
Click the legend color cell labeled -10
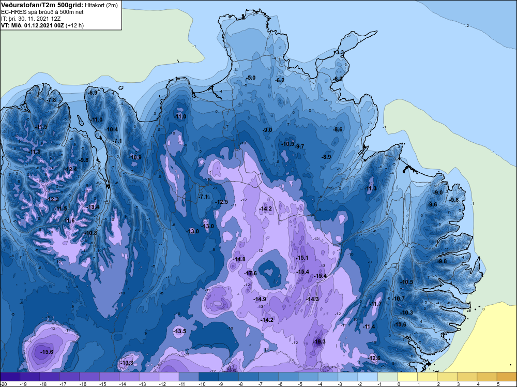pos(209,377)
